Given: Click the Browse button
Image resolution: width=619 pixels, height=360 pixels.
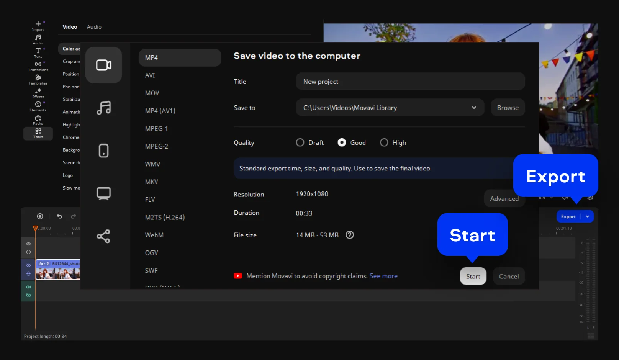Looking at the screenshot, I should (508, 108).
